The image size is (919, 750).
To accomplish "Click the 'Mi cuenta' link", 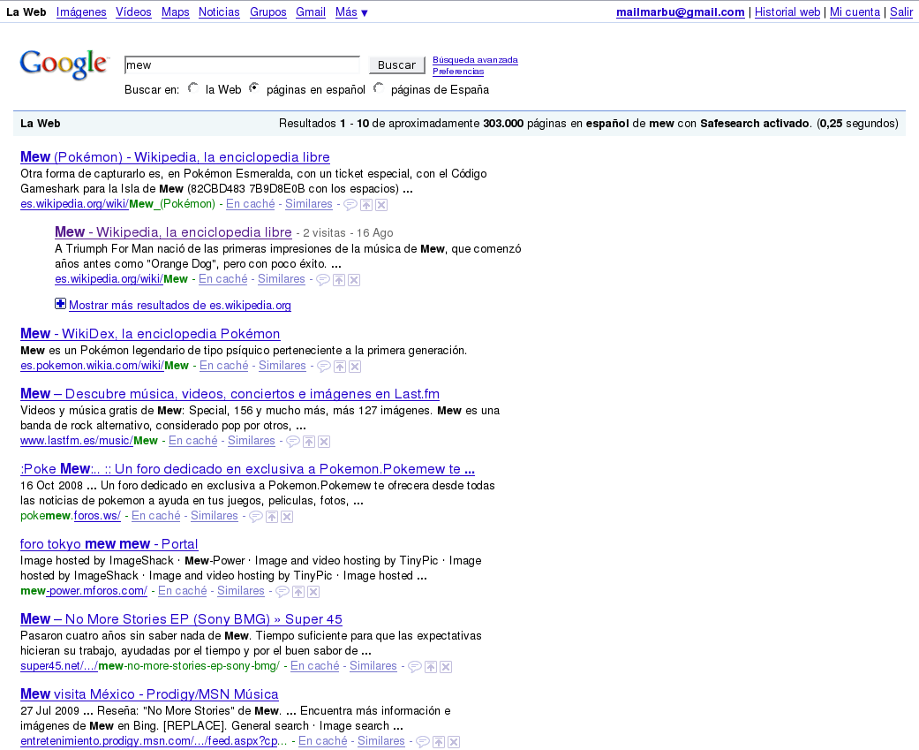I will 855,12.
